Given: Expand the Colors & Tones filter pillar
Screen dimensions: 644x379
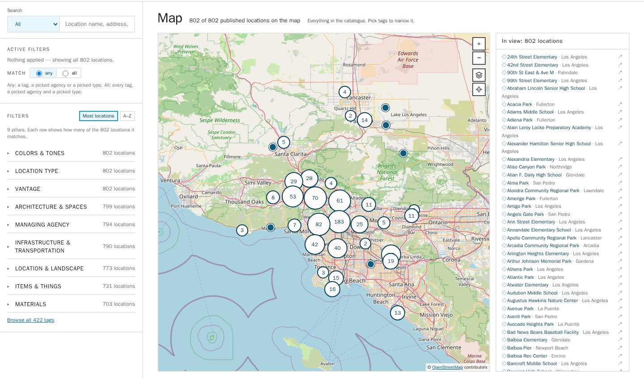Looking at the screenshot, I should (x=71, y=153).
